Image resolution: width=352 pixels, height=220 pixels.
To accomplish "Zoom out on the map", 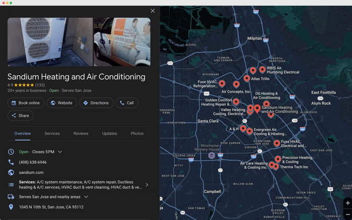I will [348, 214].
